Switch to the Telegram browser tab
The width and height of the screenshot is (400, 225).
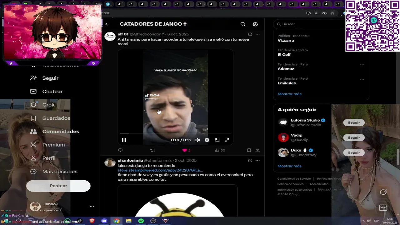pos(107,4)
